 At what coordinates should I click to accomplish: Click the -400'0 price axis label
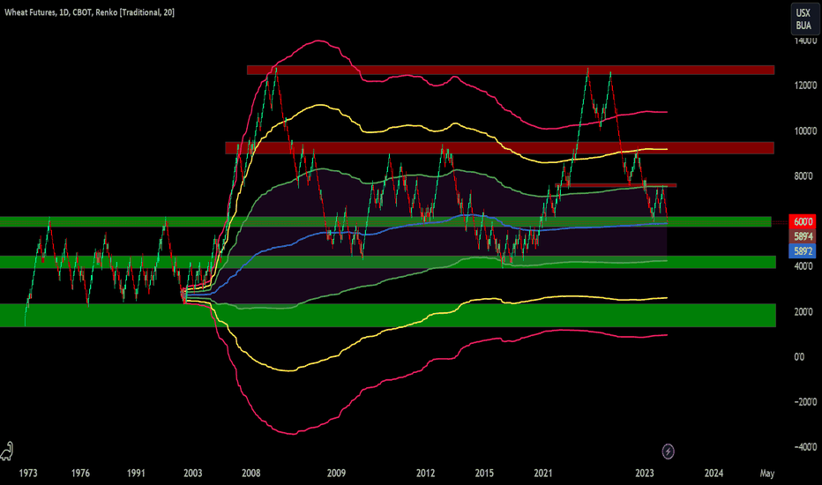(x=805, y=447)
